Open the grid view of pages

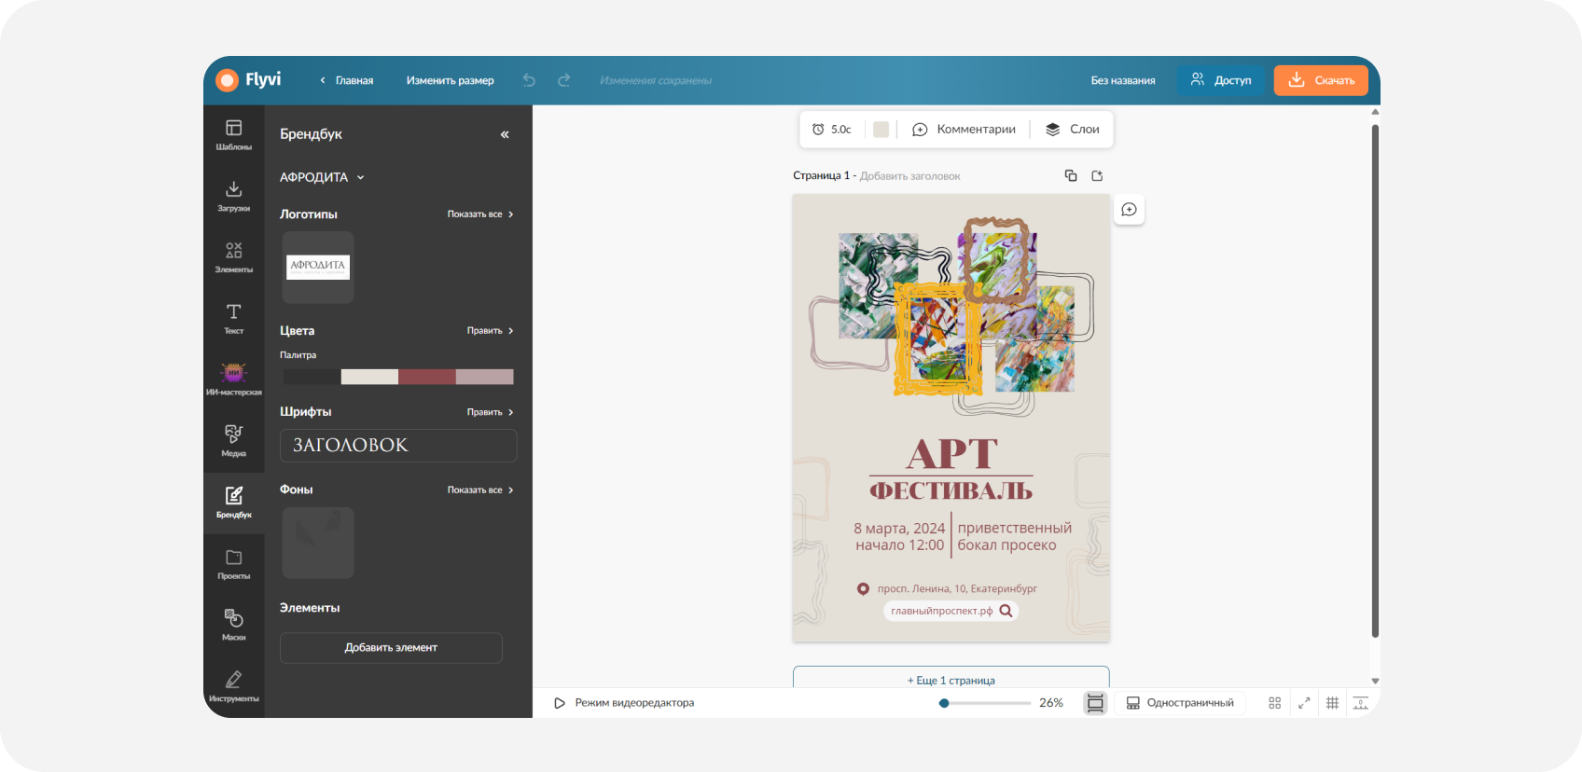click(x=1274, y=703)
